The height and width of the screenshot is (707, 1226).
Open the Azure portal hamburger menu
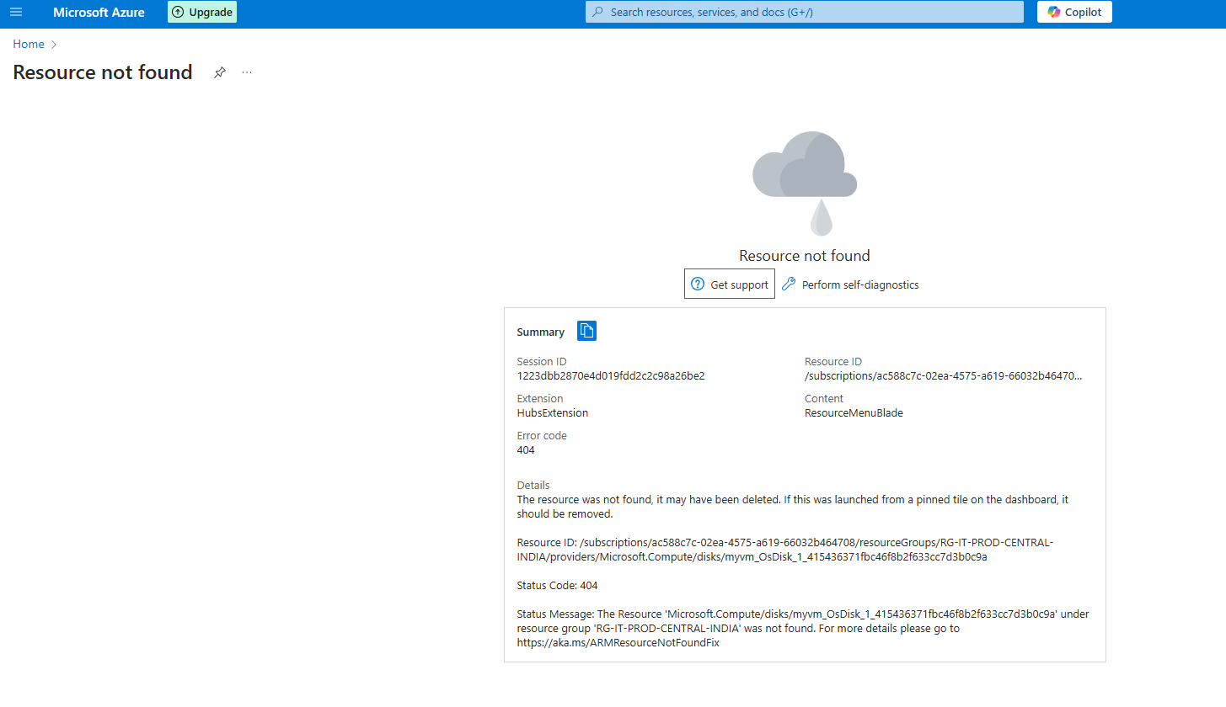pos(16,12)
